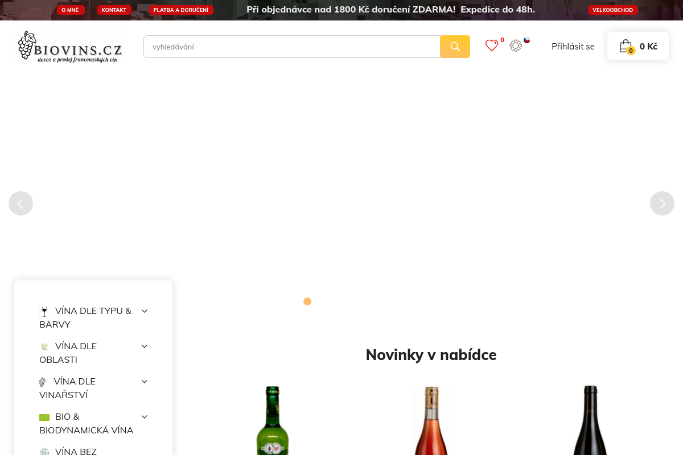Viewport: 683px width, 455px height.
Task: Open the KONTAKT menu item
Action: pos(114,10)
